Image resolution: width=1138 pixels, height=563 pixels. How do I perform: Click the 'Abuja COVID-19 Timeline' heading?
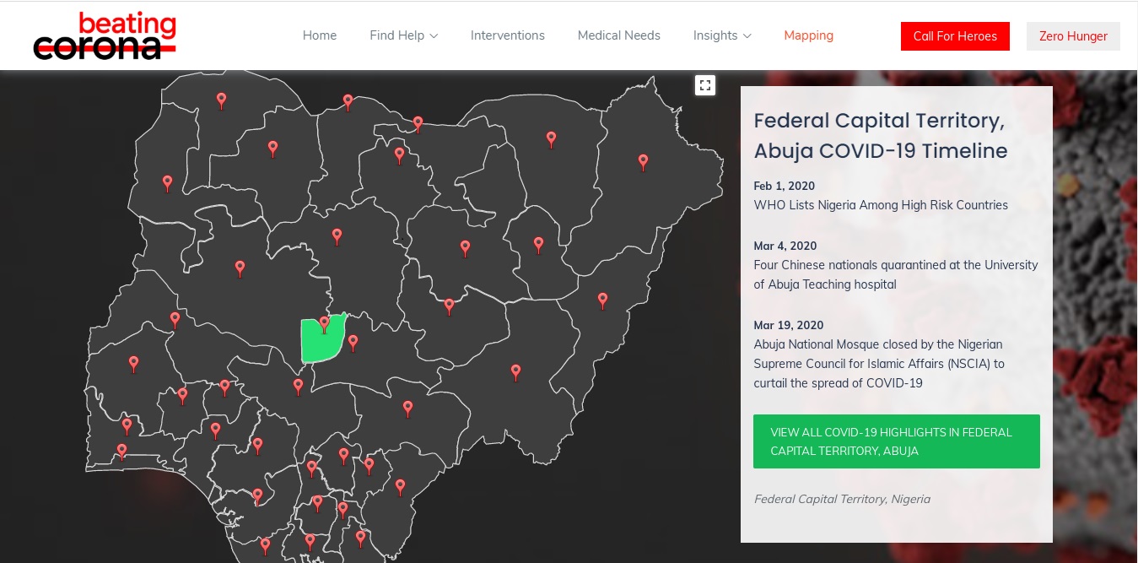click(x=881, y=151)
